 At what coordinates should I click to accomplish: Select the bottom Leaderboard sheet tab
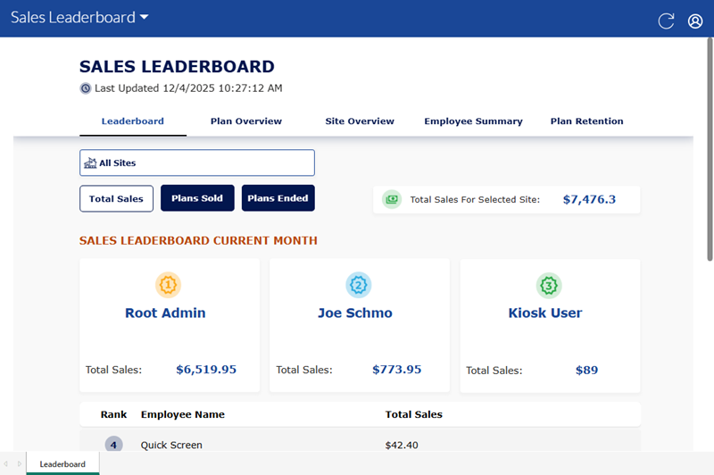pyautogui.click(x=62, y=464)
